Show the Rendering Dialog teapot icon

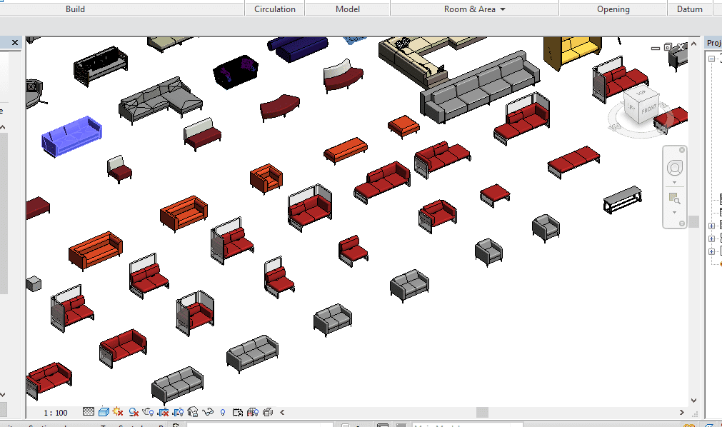click(148, 412)
